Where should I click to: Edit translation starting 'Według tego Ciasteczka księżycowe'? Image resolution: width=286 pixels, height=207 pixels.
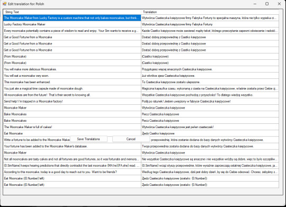(210, 172)
